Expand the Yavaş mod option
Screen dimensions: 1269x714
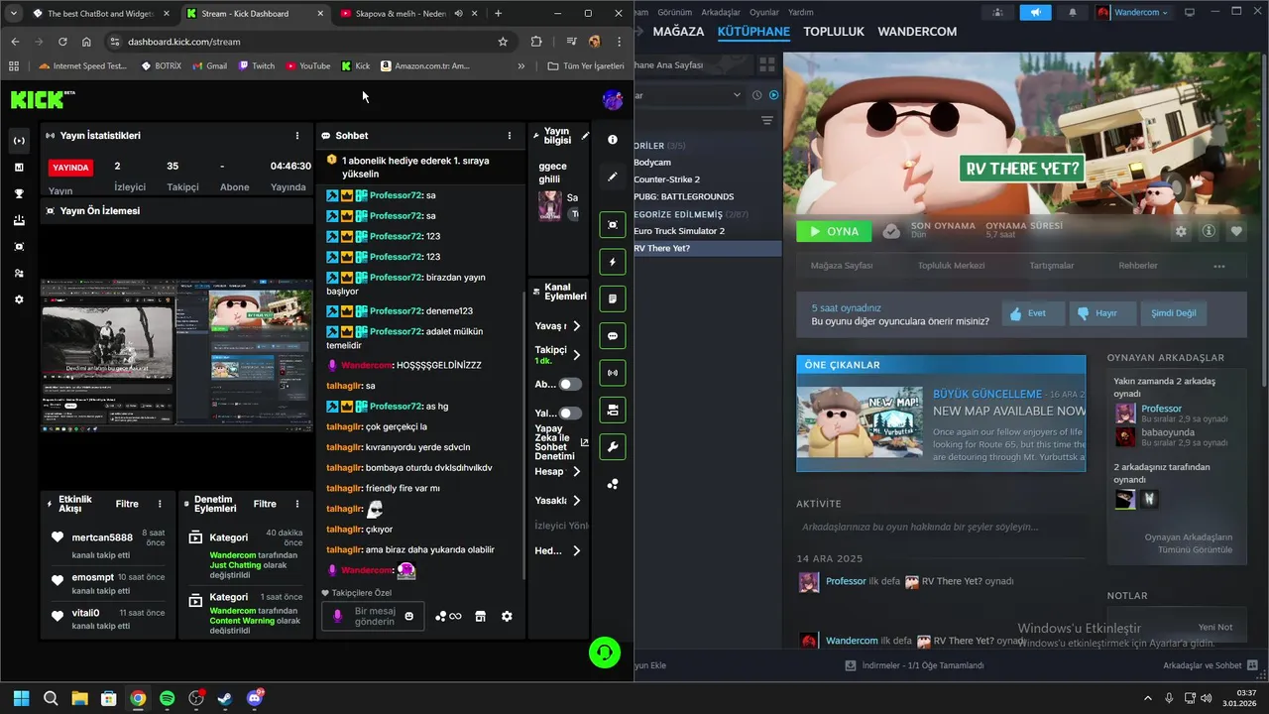coord(576,325)
